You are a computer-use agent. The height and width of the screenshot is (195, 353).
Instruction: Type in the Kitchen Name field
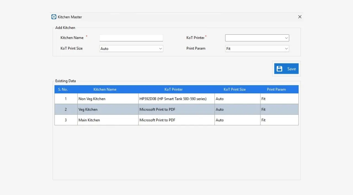131,38
